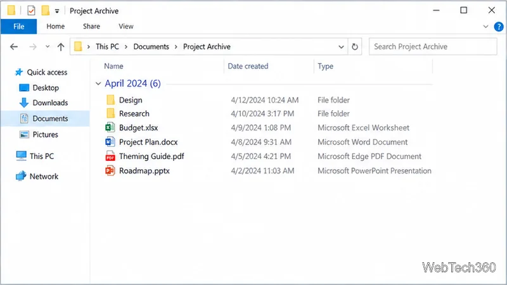
Task: Go up one folder level
Action: click(x=61, y=47)
